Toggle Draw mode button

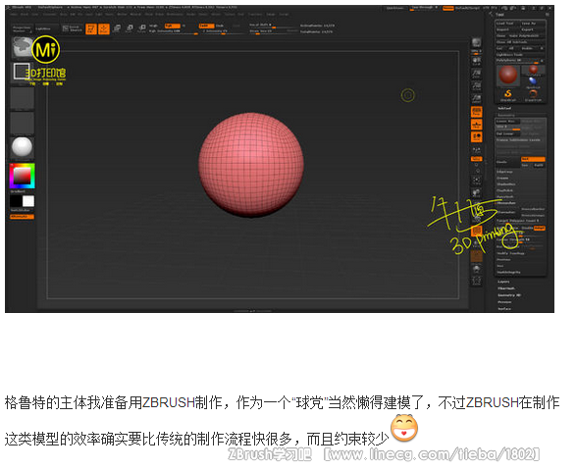point(104,28)
